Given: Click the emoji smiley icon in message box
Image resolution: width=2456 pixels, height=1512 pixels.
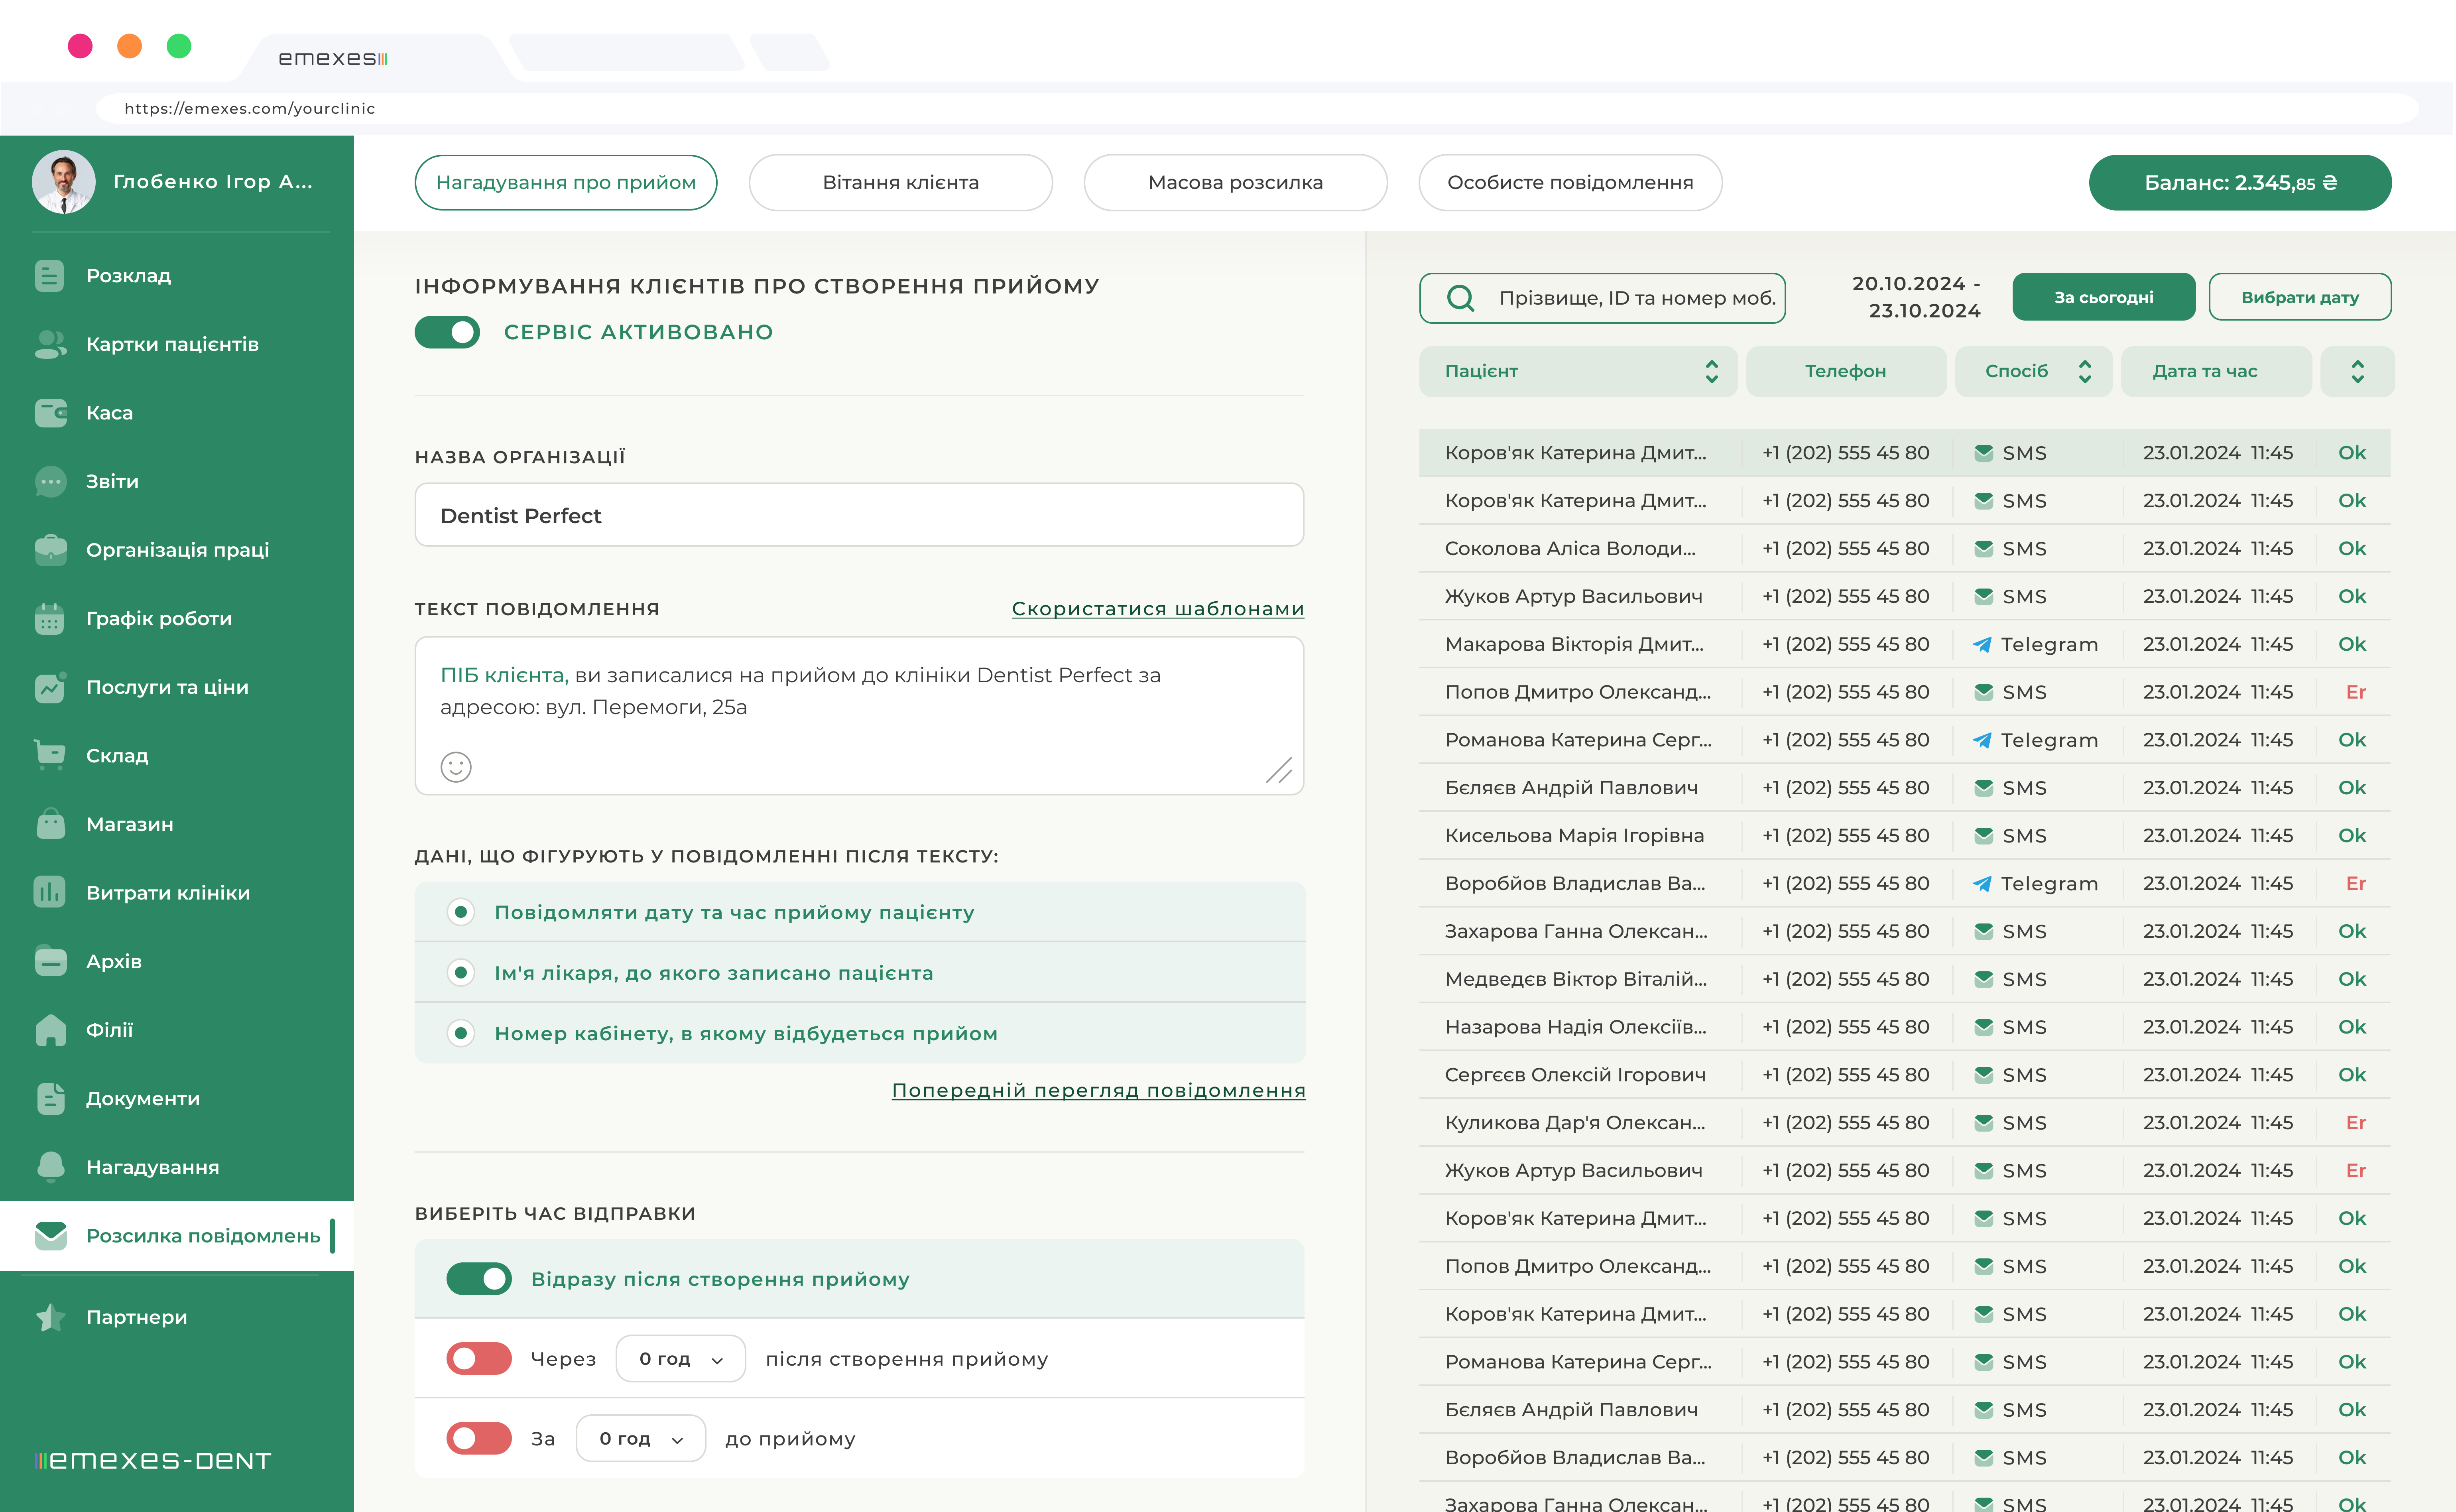Looking at the screenshot, I should 456,767.
